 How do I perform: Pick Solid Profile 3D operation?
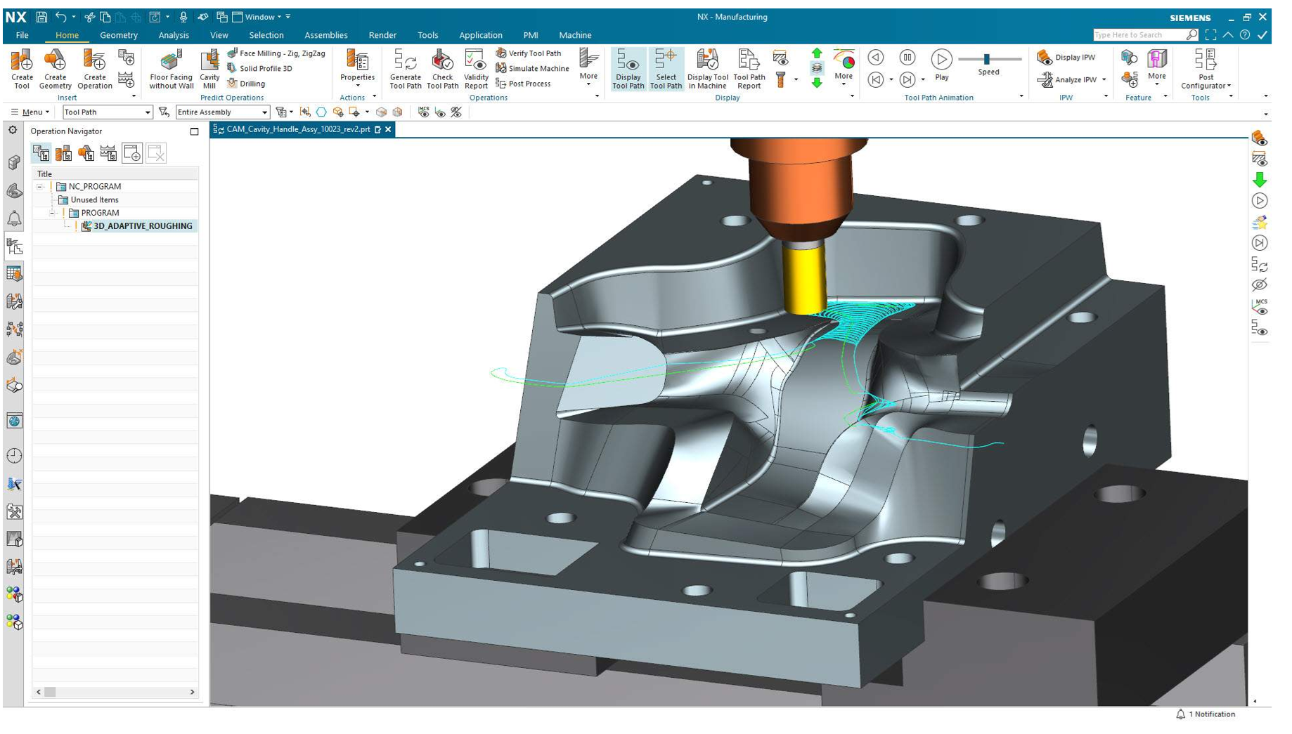point(259,69)
